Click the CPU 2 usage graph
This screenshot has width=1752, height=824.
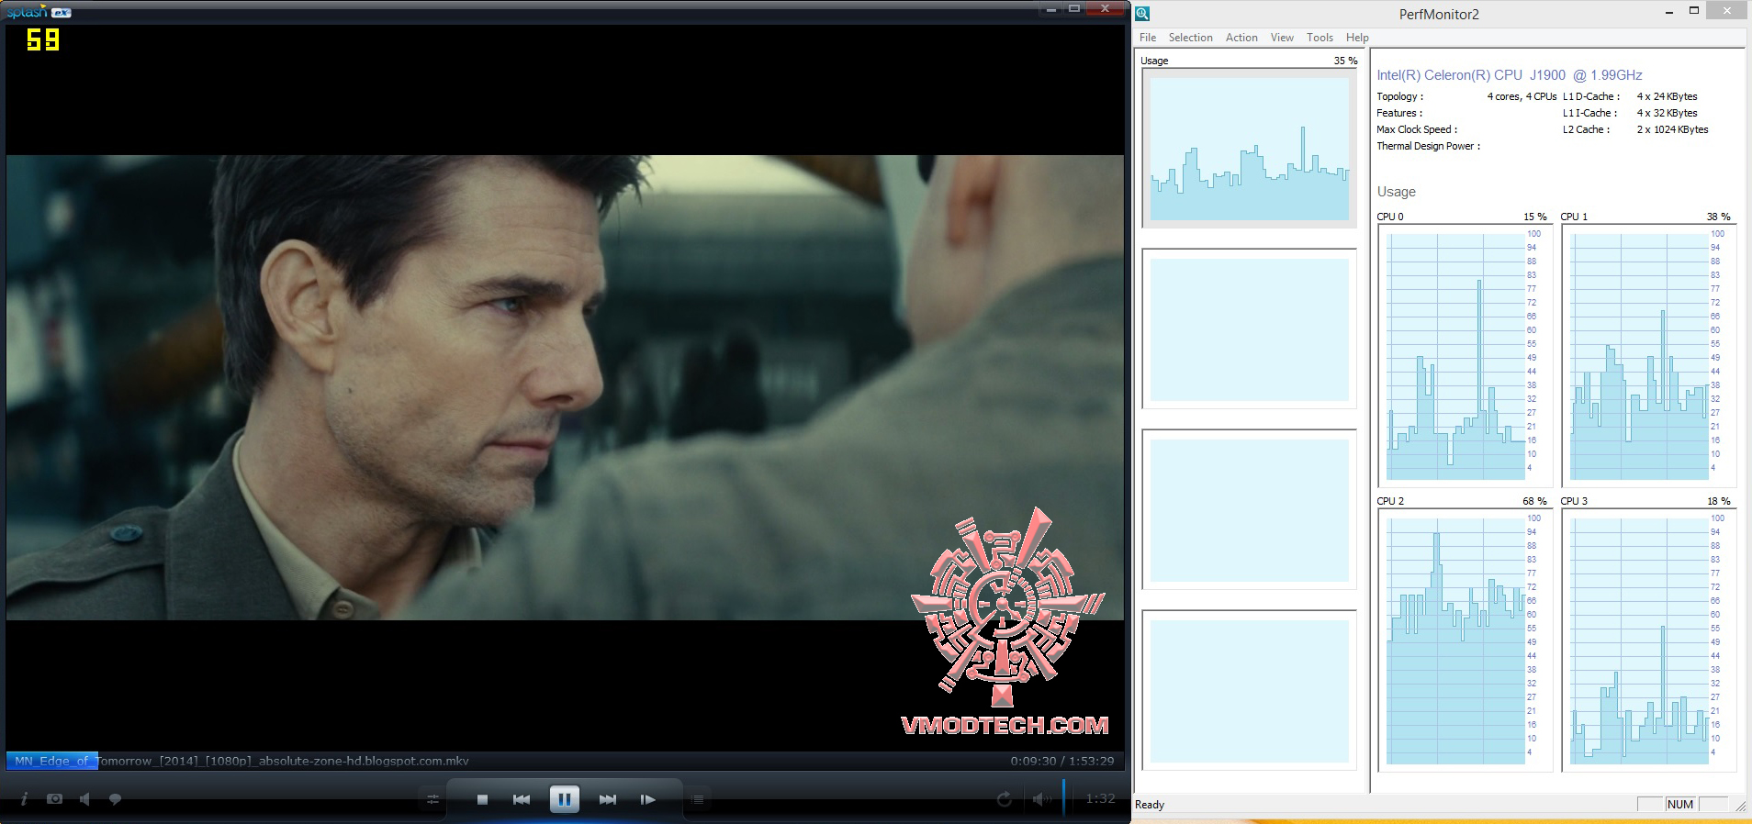click(x=1464, y=640)
